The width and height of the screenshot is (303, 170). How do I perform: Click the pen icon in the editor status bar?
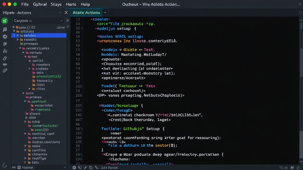[85, 168]
